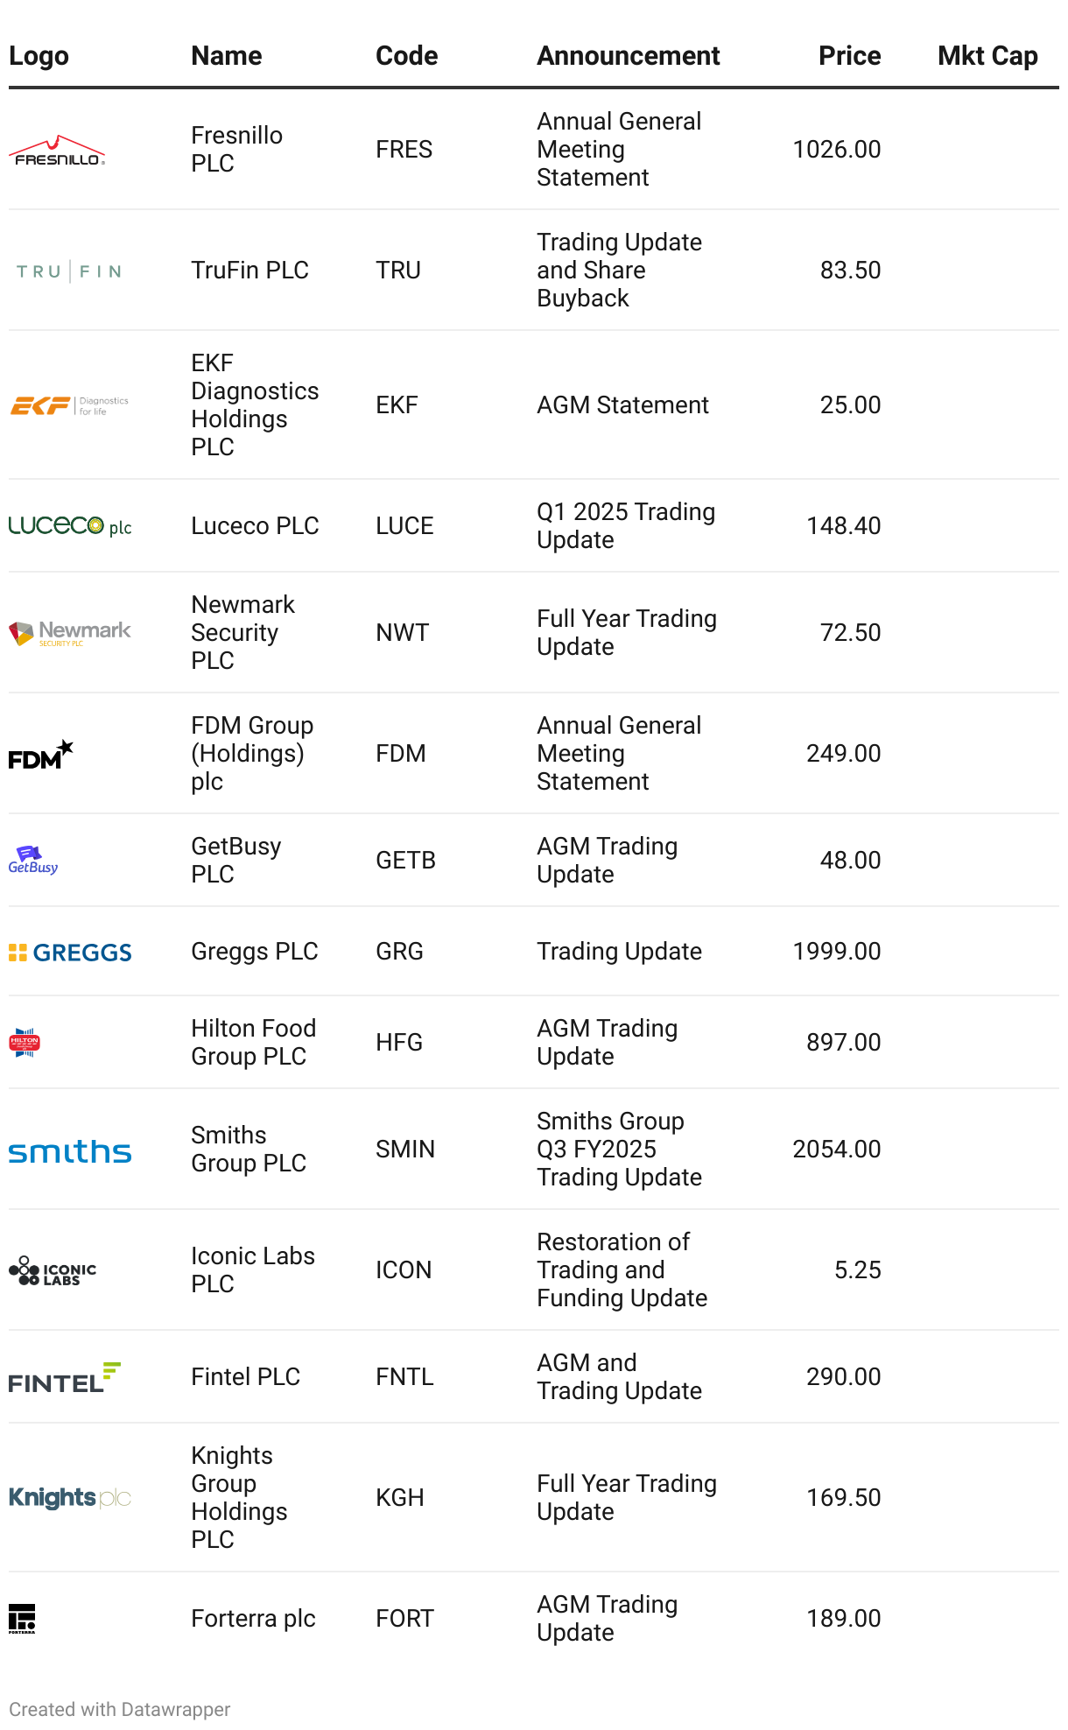Click the GetBusy logo

tap(33, 860)
